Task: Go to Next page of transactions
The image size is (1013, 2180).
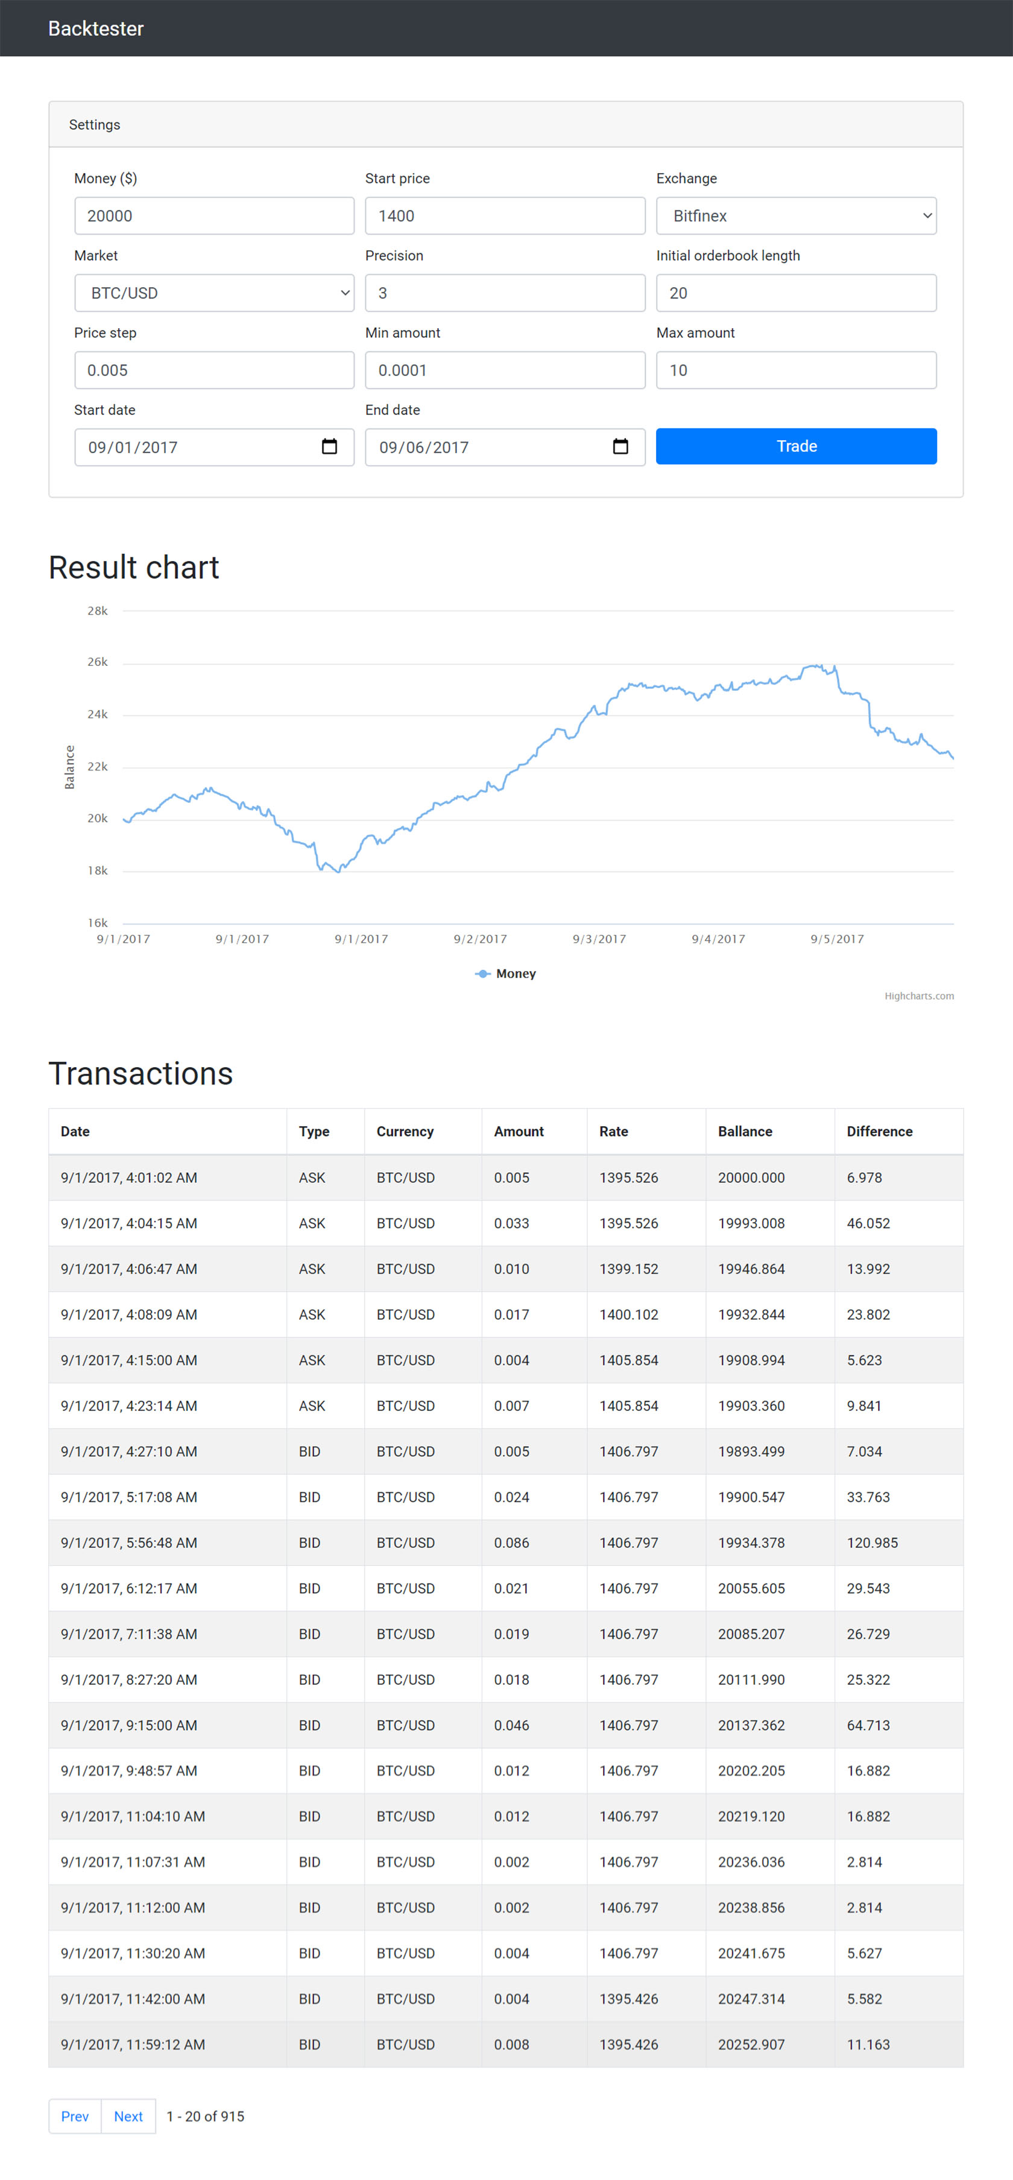Action: [x=128, y=2115]
